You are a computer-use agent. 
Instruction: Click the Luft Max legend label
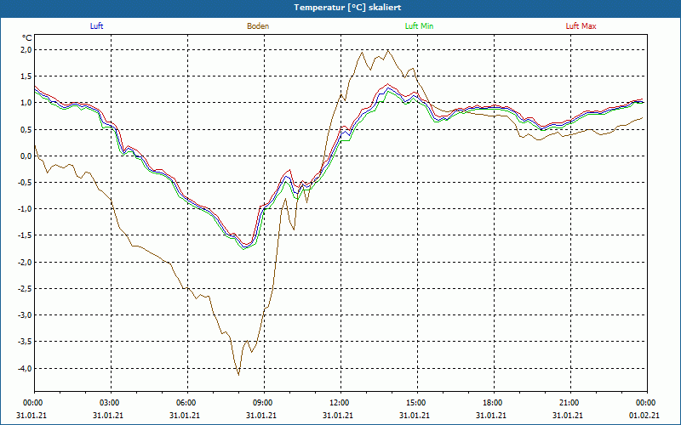[581, 26]
